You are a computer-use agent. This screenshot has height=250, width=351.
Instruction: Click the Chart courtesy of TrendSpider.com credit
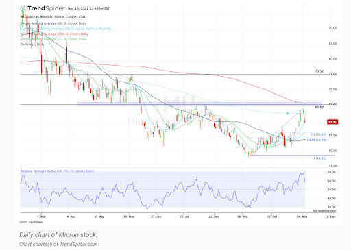point(58,245)
